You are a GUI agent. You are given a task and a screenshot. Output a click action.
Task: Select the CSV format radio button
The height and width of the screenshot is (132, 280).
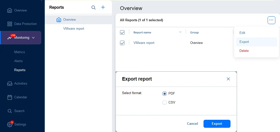[164, 103]
